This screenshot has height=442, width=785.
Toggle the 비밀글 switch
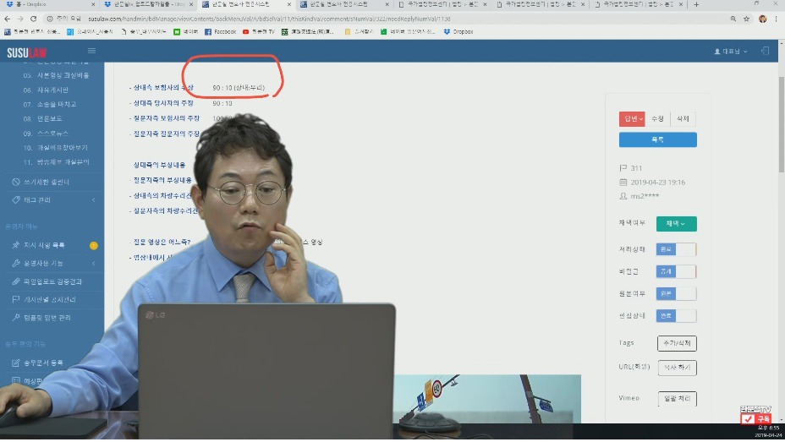(676, 271)
